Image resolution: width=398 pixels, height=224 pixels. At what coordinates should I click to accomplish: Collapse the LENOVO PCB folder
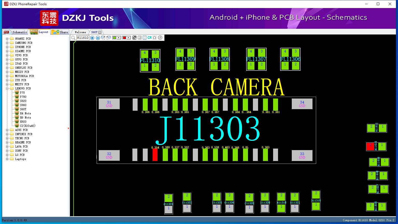tap(7, 88)
